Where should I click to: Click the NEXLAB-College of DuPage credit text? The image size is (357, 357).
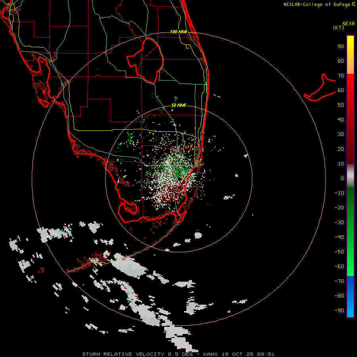point(317,4)
